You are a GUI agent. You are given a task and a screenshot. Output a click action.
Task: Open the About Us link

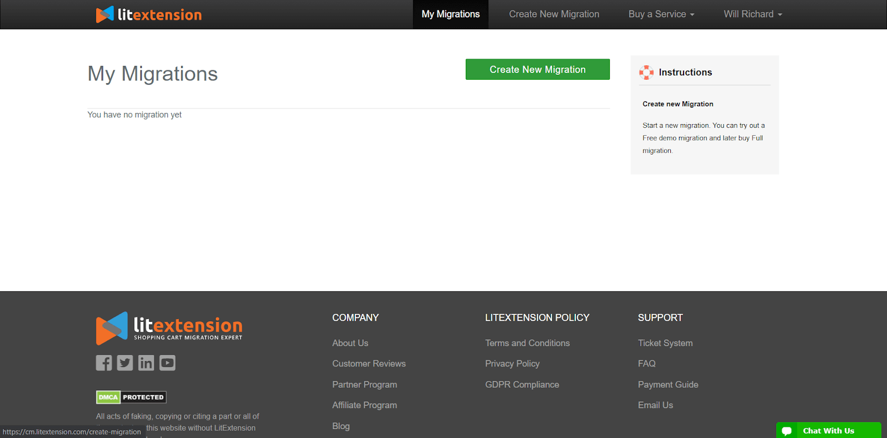point(350,343)
